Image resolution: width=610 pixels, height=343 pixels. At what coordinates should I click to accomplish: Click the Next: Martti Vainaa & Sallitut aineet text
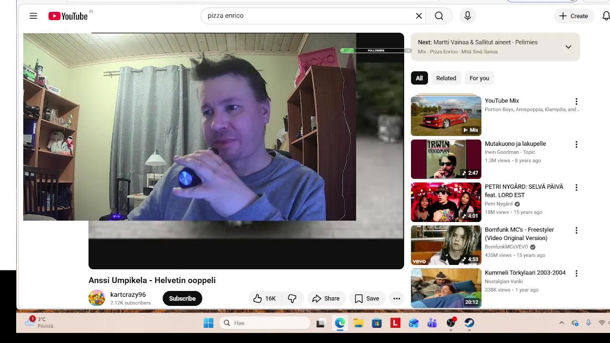tap(478, 42)
